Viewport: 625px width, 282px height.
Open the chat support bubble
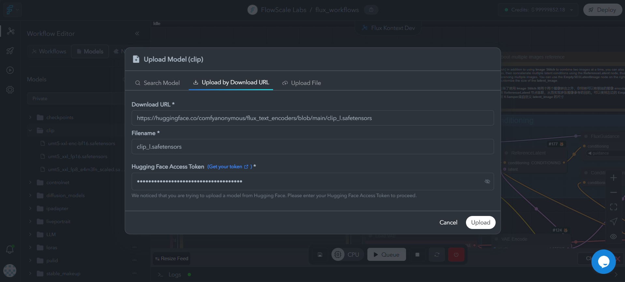click(603, 262)
